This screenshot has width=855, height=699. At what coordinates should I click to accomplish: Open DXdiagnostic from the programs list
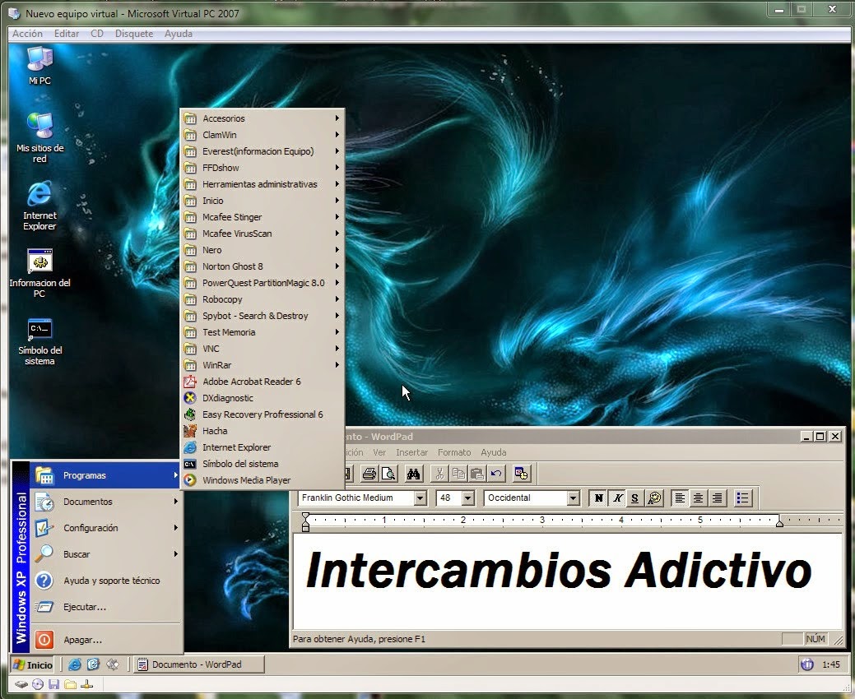click(263, 398)
